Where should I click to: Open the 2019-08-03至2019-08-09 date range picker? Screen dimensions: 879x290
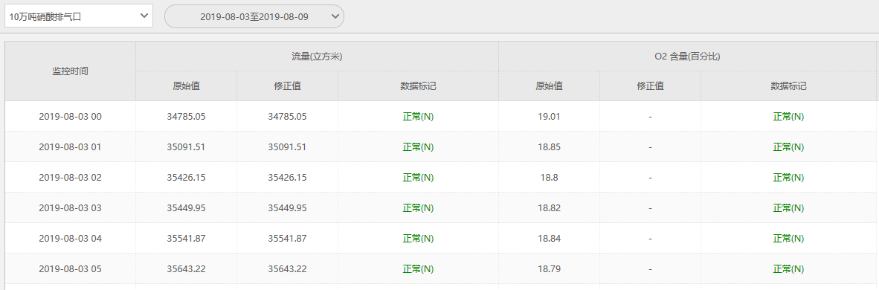tap(254, 16)
